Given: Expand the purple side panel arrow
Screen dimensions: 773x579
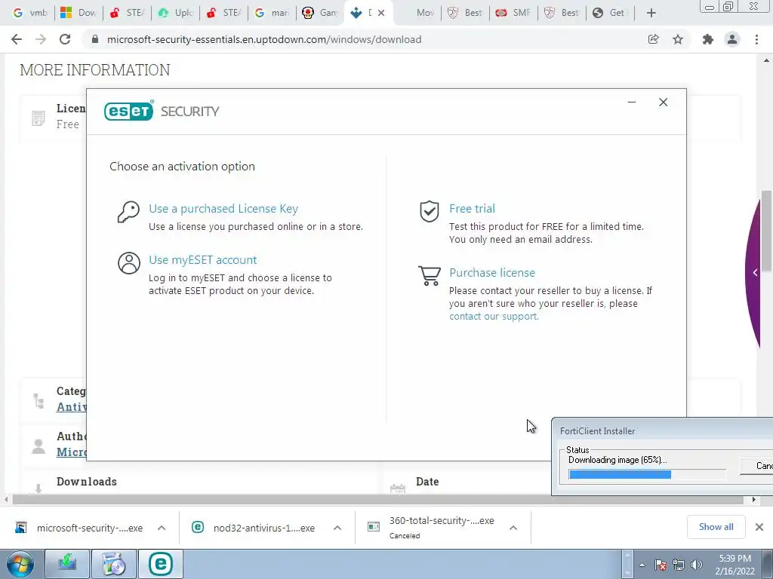Looking at the screenshot, I should pos(755,272).
